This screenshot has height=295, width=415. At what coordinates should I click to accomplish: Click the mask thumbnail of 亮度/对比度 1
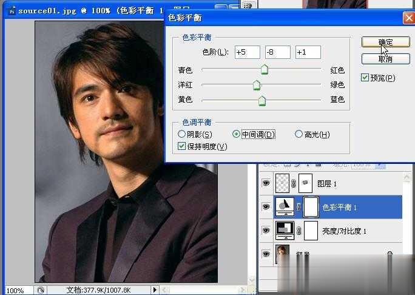click(x=311, y=231)
